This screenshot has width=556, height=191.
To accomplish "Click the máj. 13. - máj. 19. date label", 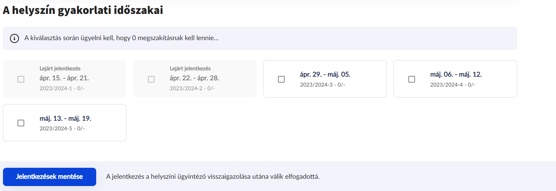I will 65,118.
